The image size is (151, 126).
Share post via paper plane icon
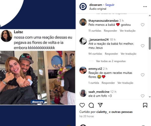[100, 105]
